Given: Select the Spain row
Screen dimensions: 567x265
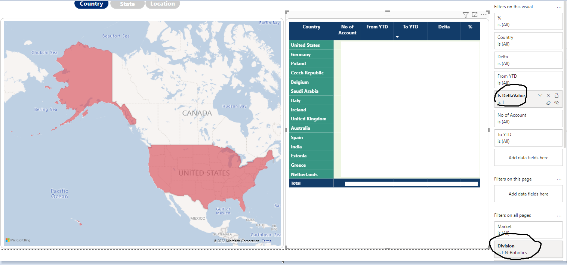Looking at the screenshot, I should (x=311, y=137).
